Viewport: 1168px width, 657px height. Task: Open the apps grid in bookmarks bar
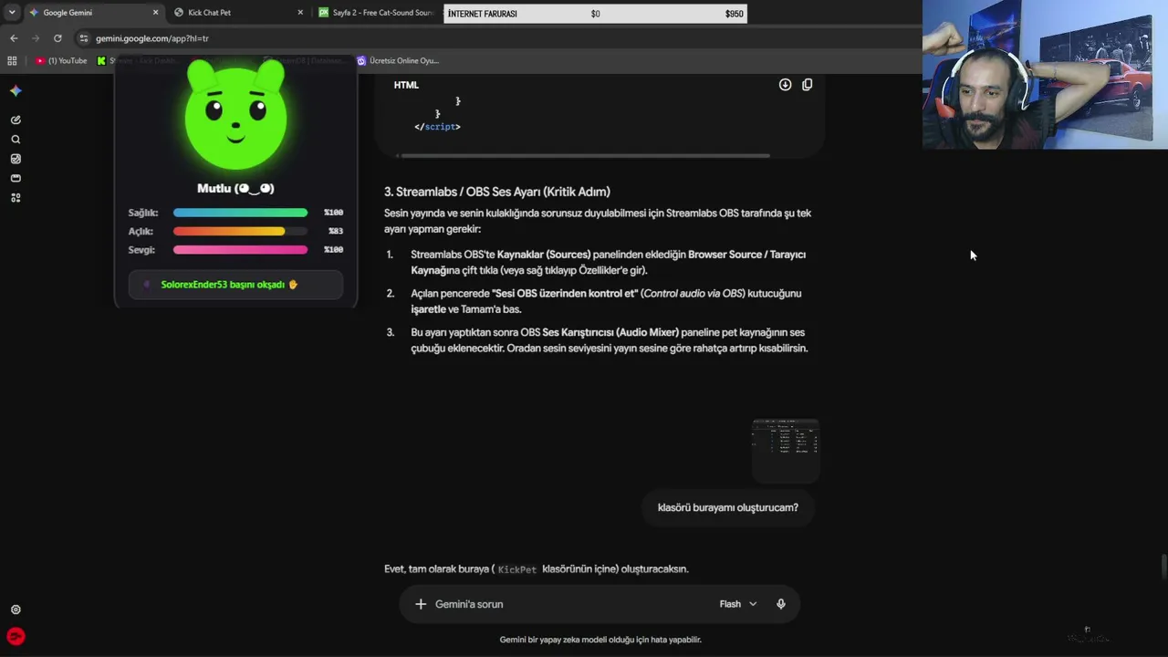(x=12, y=61)
